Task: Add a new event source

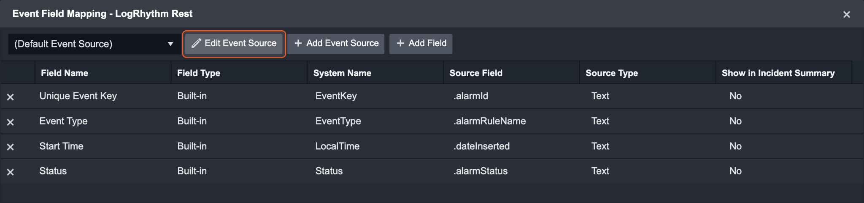Action: coord(336,44)
